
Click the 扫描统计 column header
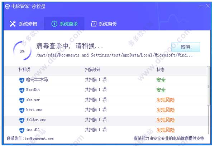point(92,69)
